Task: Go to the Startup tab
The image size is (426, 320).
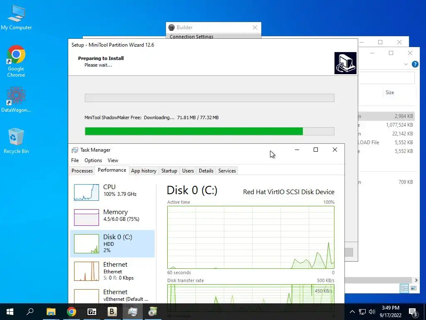Action: pos(169,170)
